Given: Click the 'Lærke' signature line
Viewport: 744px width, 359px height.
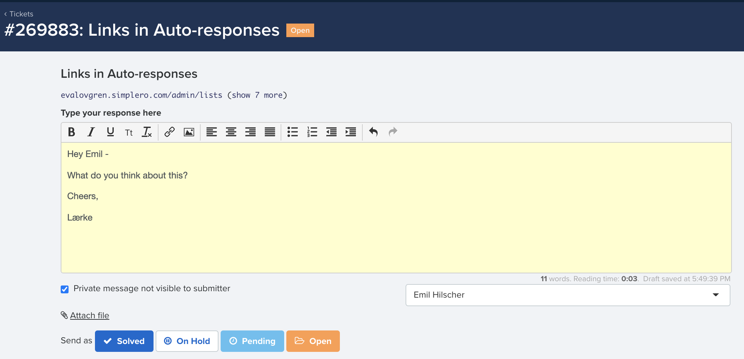Looking at the screenshot, I should (x=80, y=217).
